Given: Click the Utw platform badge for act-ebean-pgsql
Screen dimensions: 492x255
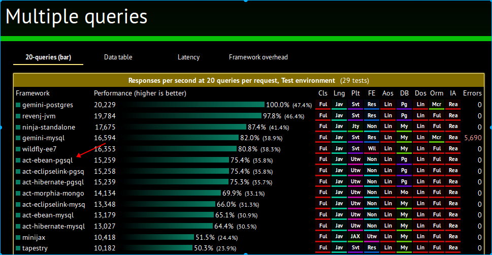Looking at the screenshot, I should pos(355,159).
